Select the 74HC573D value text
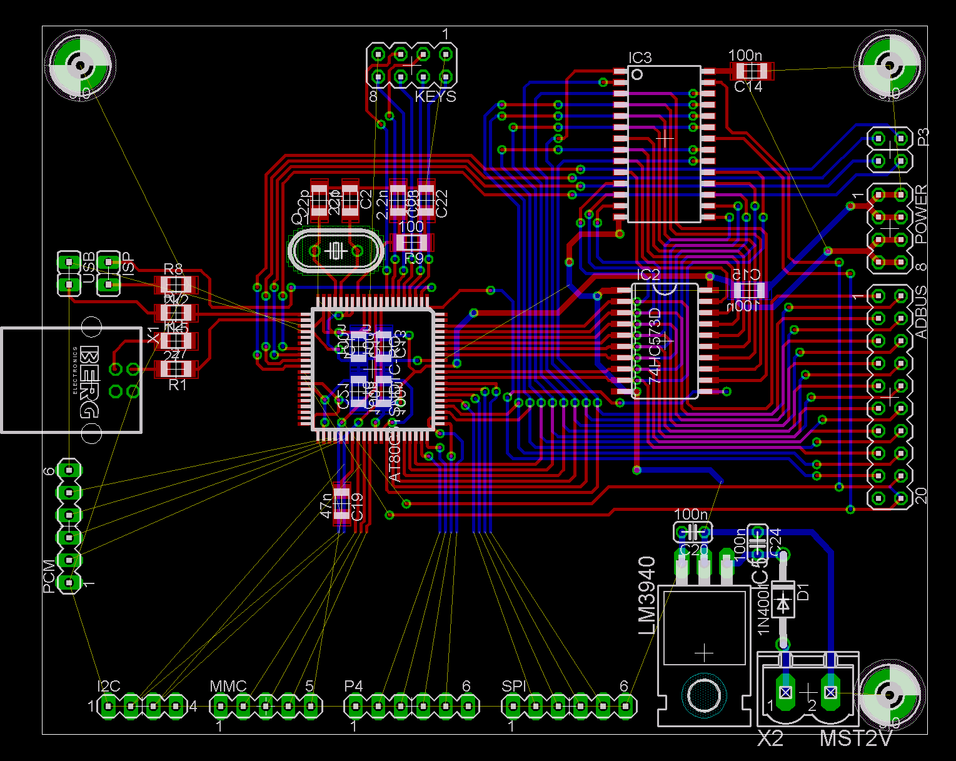The image size is (956, 761). click(x=655, y=345)
